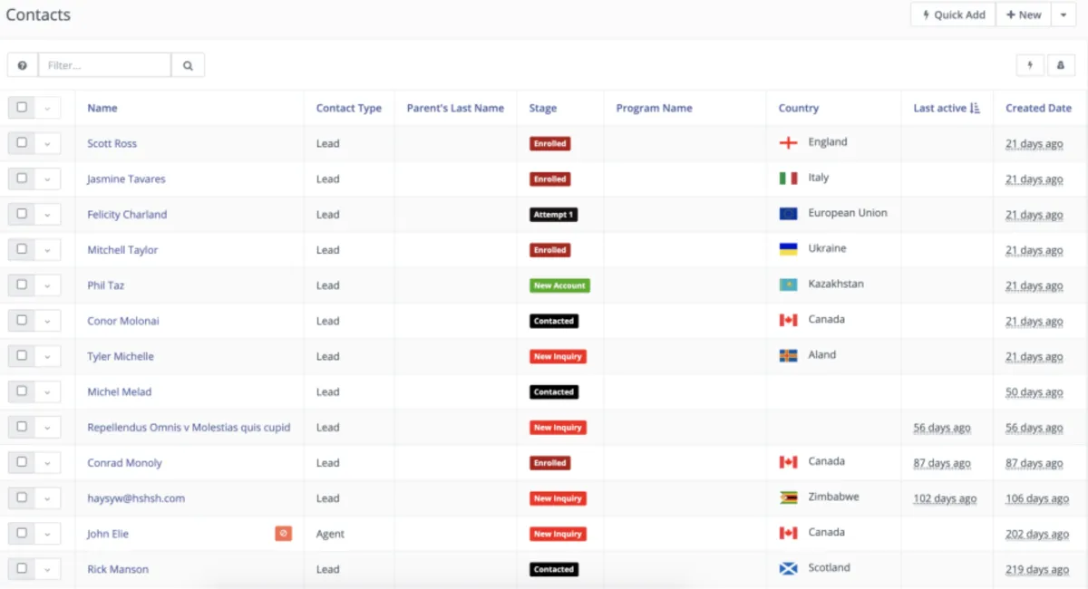Select the checkbox for Conor Molonai

22,321
